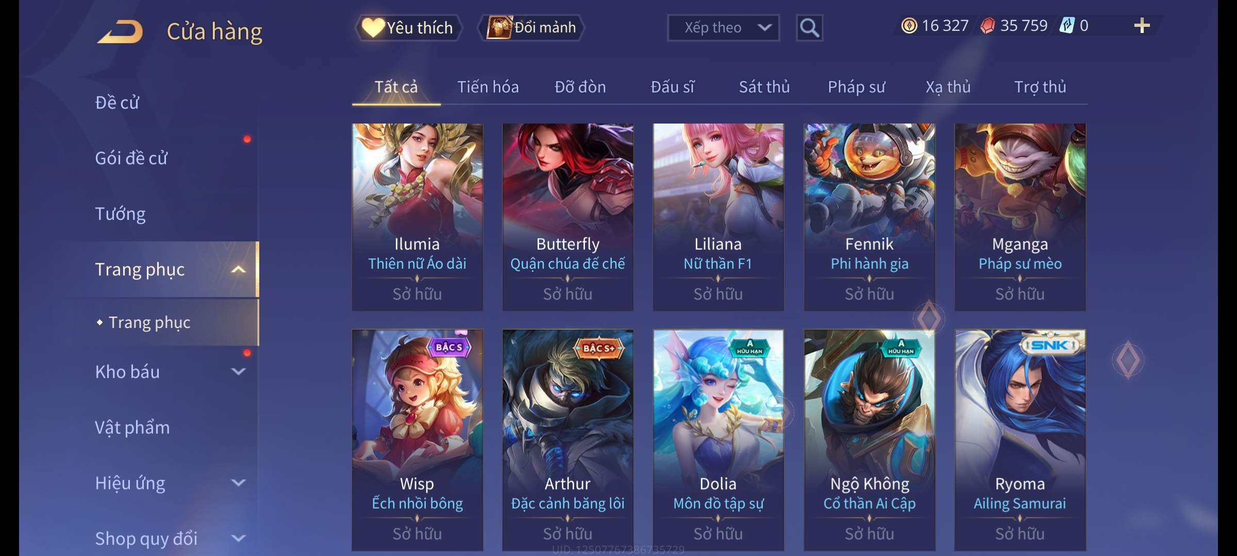Tap the red ruby currency icon

987,26
